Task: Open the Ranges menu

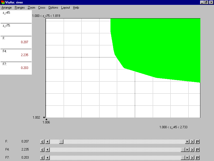Action: (20, 8)
